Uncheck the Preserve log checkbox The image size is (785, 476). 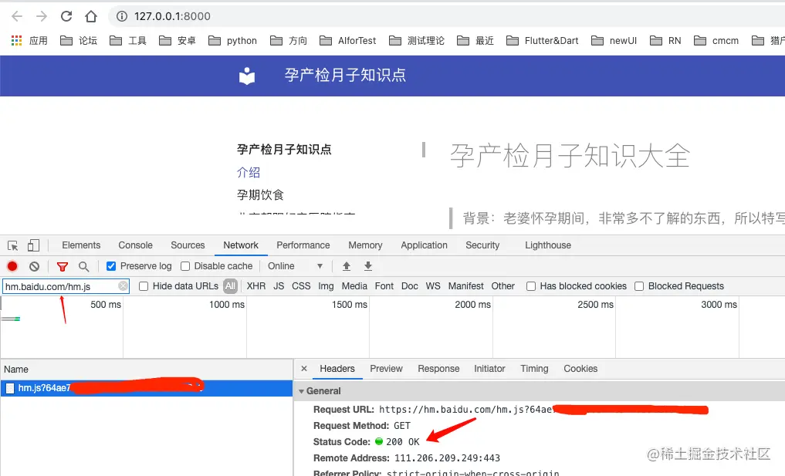tap(111, 266)
